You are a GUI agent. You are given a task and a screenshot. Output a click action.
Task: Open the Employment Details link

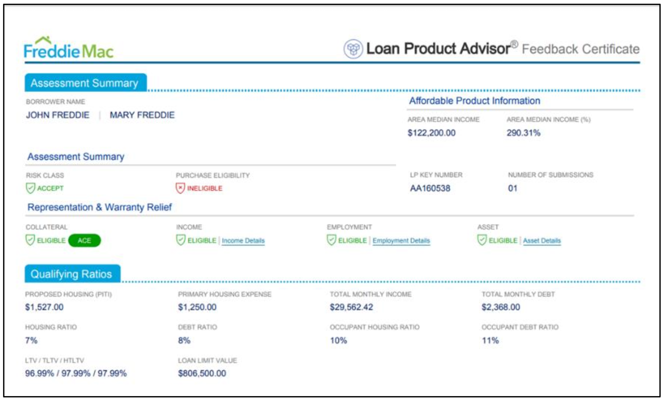(401, 241)
